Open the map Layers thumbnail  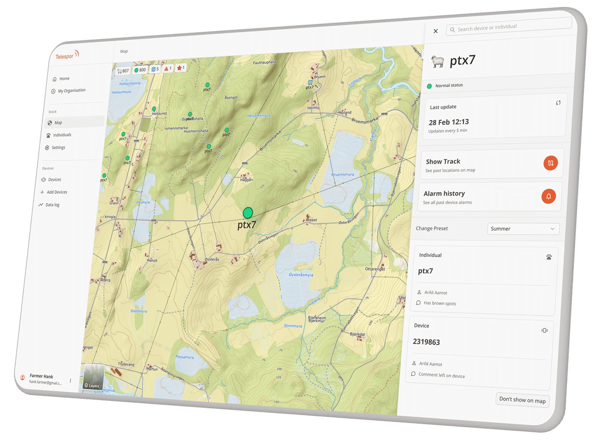tap(93, 376)
